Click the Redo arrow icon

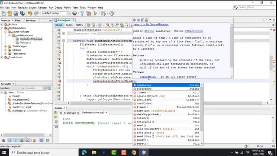[36, 13]
